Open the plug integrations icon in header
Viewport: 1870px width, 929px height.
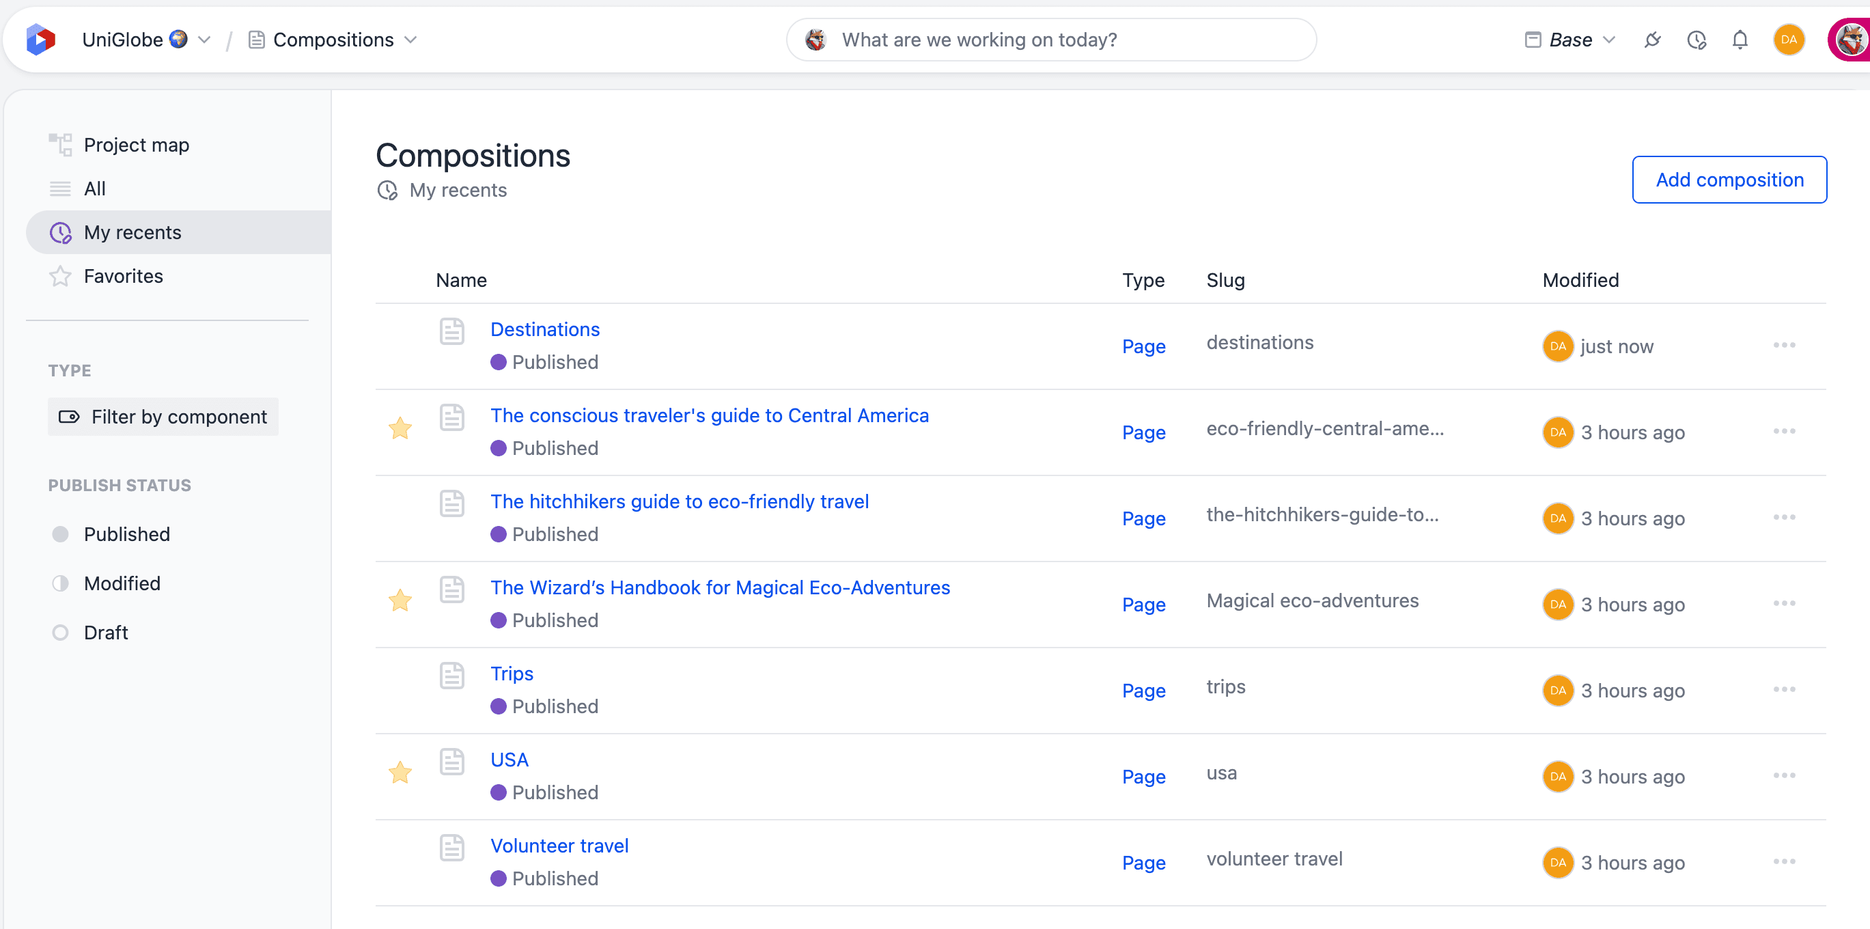pyautogui.click(x=1653, y=40)
